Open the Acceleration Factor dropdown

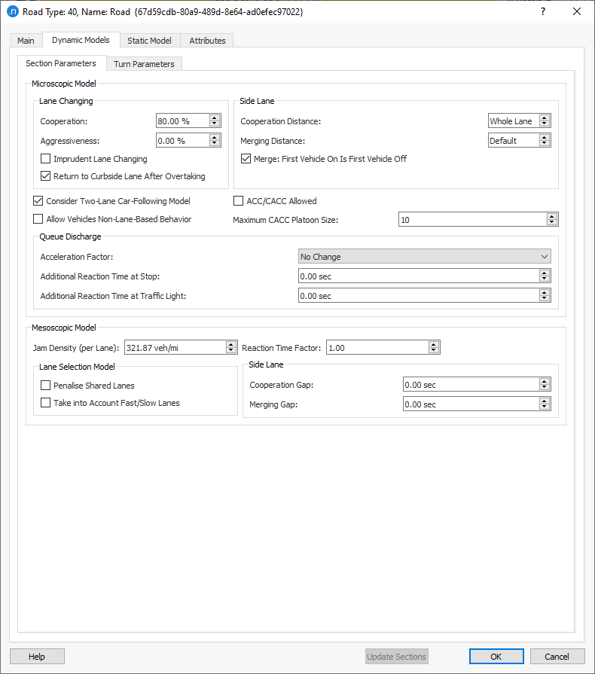pos(424,257)
